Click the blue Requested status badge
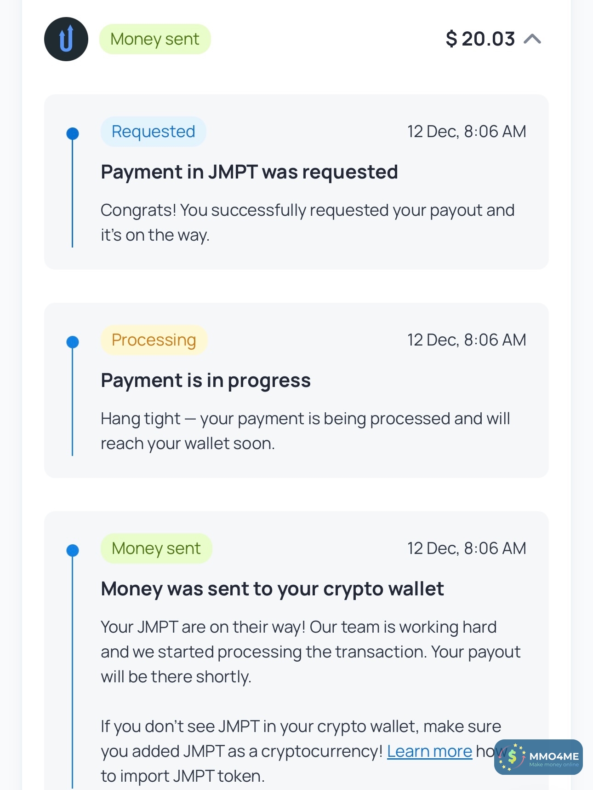Screen dimensions: 593x790 [153, 132]
